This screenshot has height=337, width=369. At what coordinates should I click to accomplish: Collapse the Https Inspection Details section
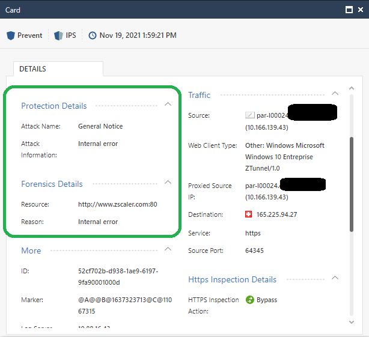335,278
